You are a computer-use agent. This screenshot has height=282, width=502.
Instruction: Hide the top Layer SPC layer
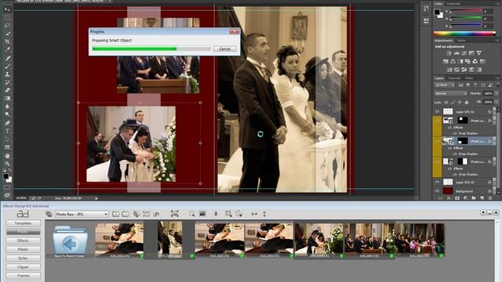(x=437, y=111)
